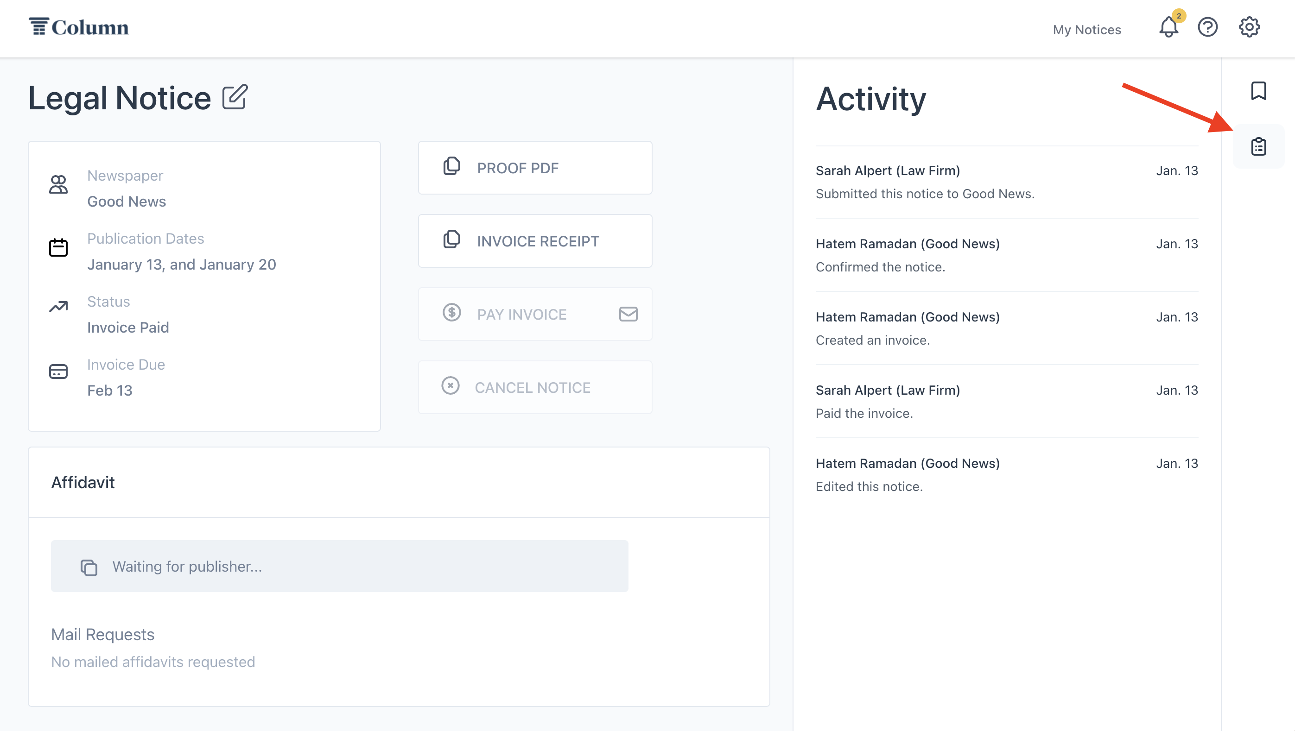Click the edit pencil next to Legal Notice
This screenshot has width=1295, height=731.
pos(235,96)
